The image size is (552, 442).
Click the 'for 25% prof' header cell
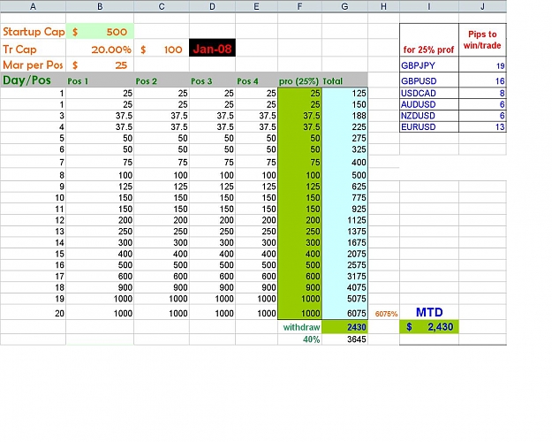(x=429, y=40)
